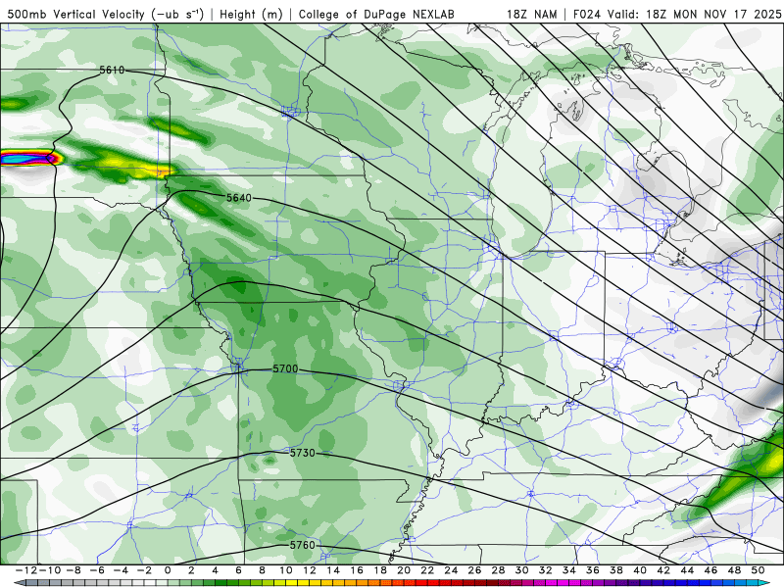784x588 pixels.
Task: Click the 'Height (m)' header label
Action: point(252,15)
